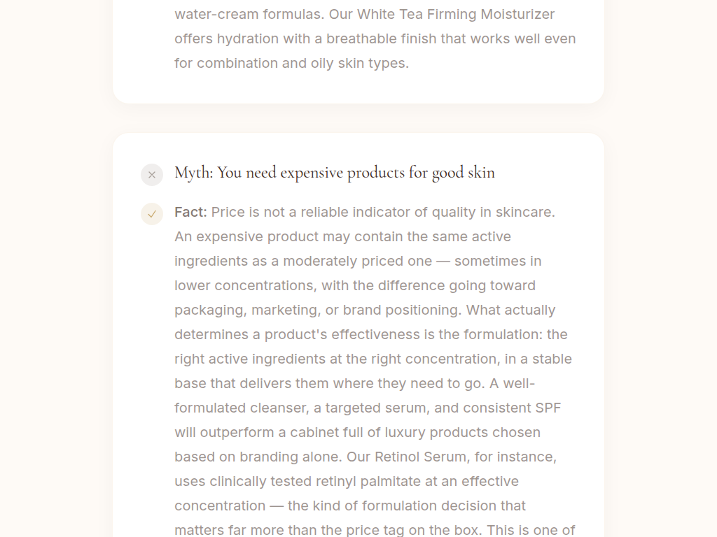Click the phrase "combination and oily skin types"

tap(300, 63)
